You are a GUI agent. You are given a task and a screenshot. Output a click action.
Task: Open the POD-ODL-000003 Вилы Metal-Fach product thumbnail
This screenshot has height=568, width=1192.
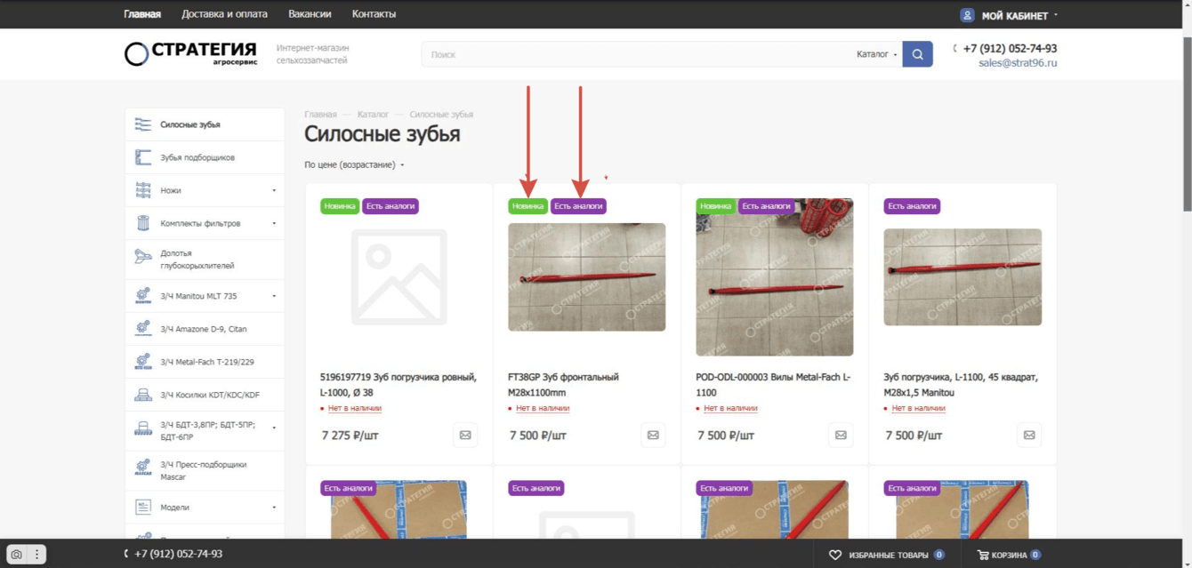pyautogui.click(x=774, y=277)
